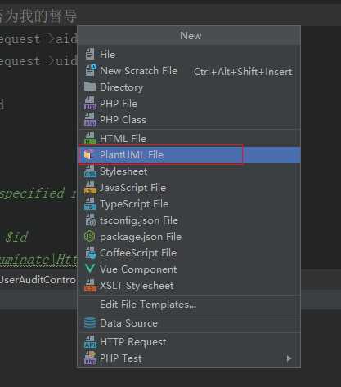Expand the PHP Test submenu arrow
The image size is (341, 387).
pyautogui.click(x=289, y=358)
